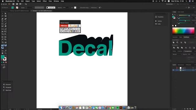This screenshot has width=196, height=110.
Task: Click the color spectrum bar
Action: click(183, 31)
